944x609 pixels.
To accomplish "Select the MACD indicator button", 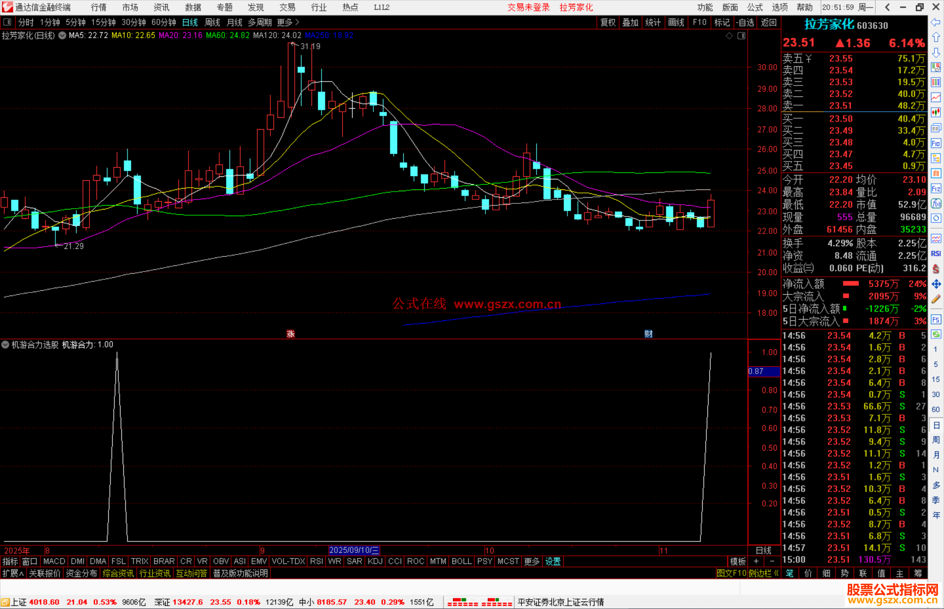I will pos(54,561).
